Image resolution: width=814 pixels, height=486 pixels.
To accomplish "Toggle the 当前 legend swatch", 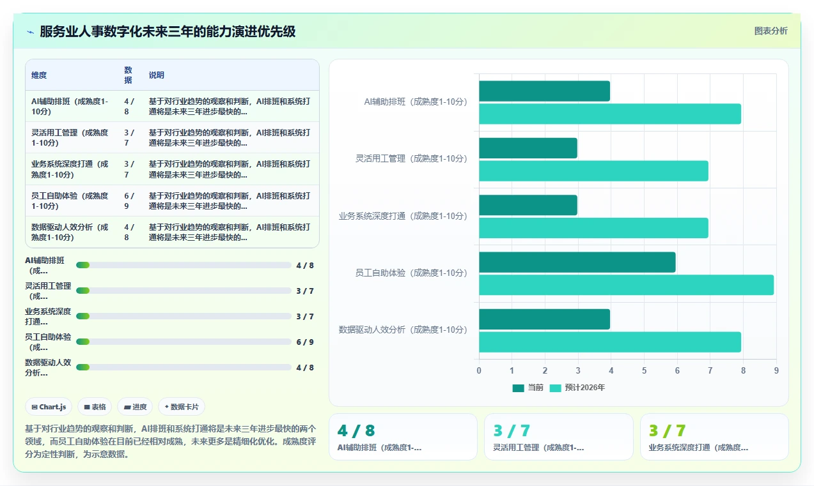I will click(518, 388).
